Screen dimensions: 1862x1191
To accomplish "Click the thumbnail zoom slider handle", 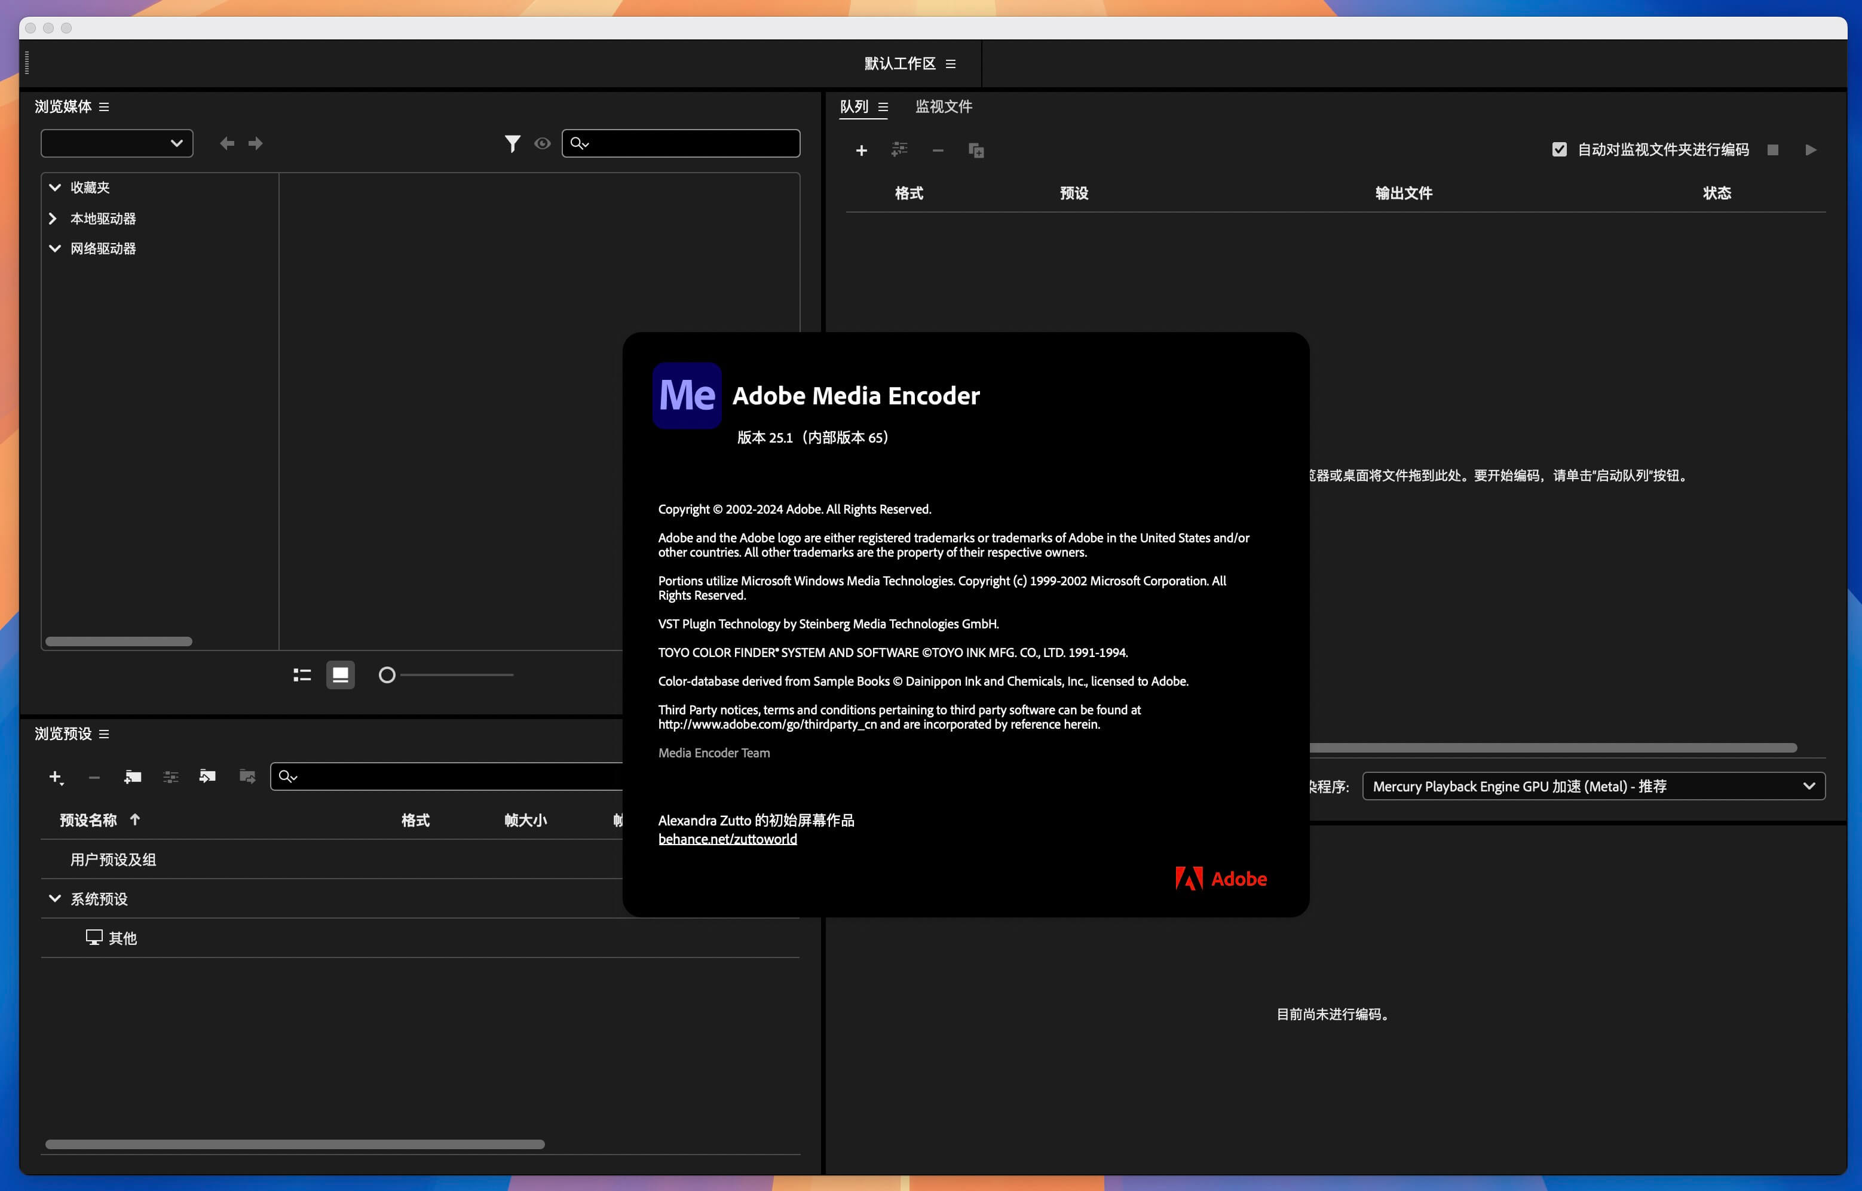I will tap(388, 675).
